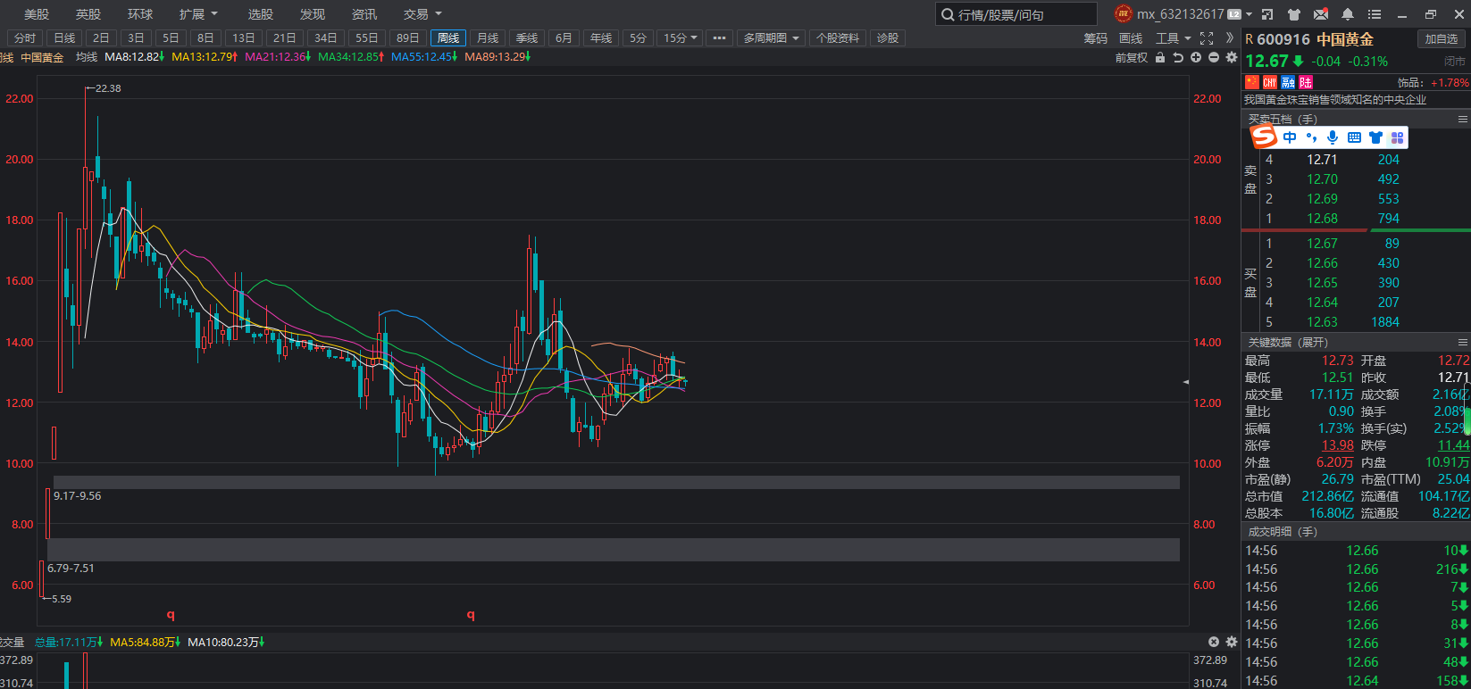Click the first red q marker on chart
This screenshot has width=1471, height=689.
click(171, 615)
